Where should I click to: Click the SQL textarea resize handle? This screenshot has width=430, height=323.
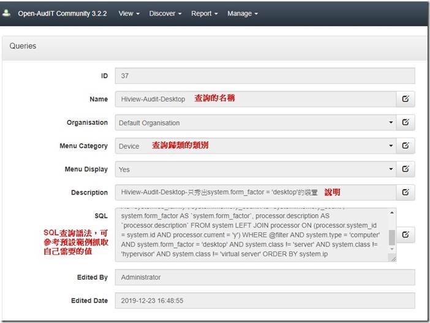coord(393,258)
